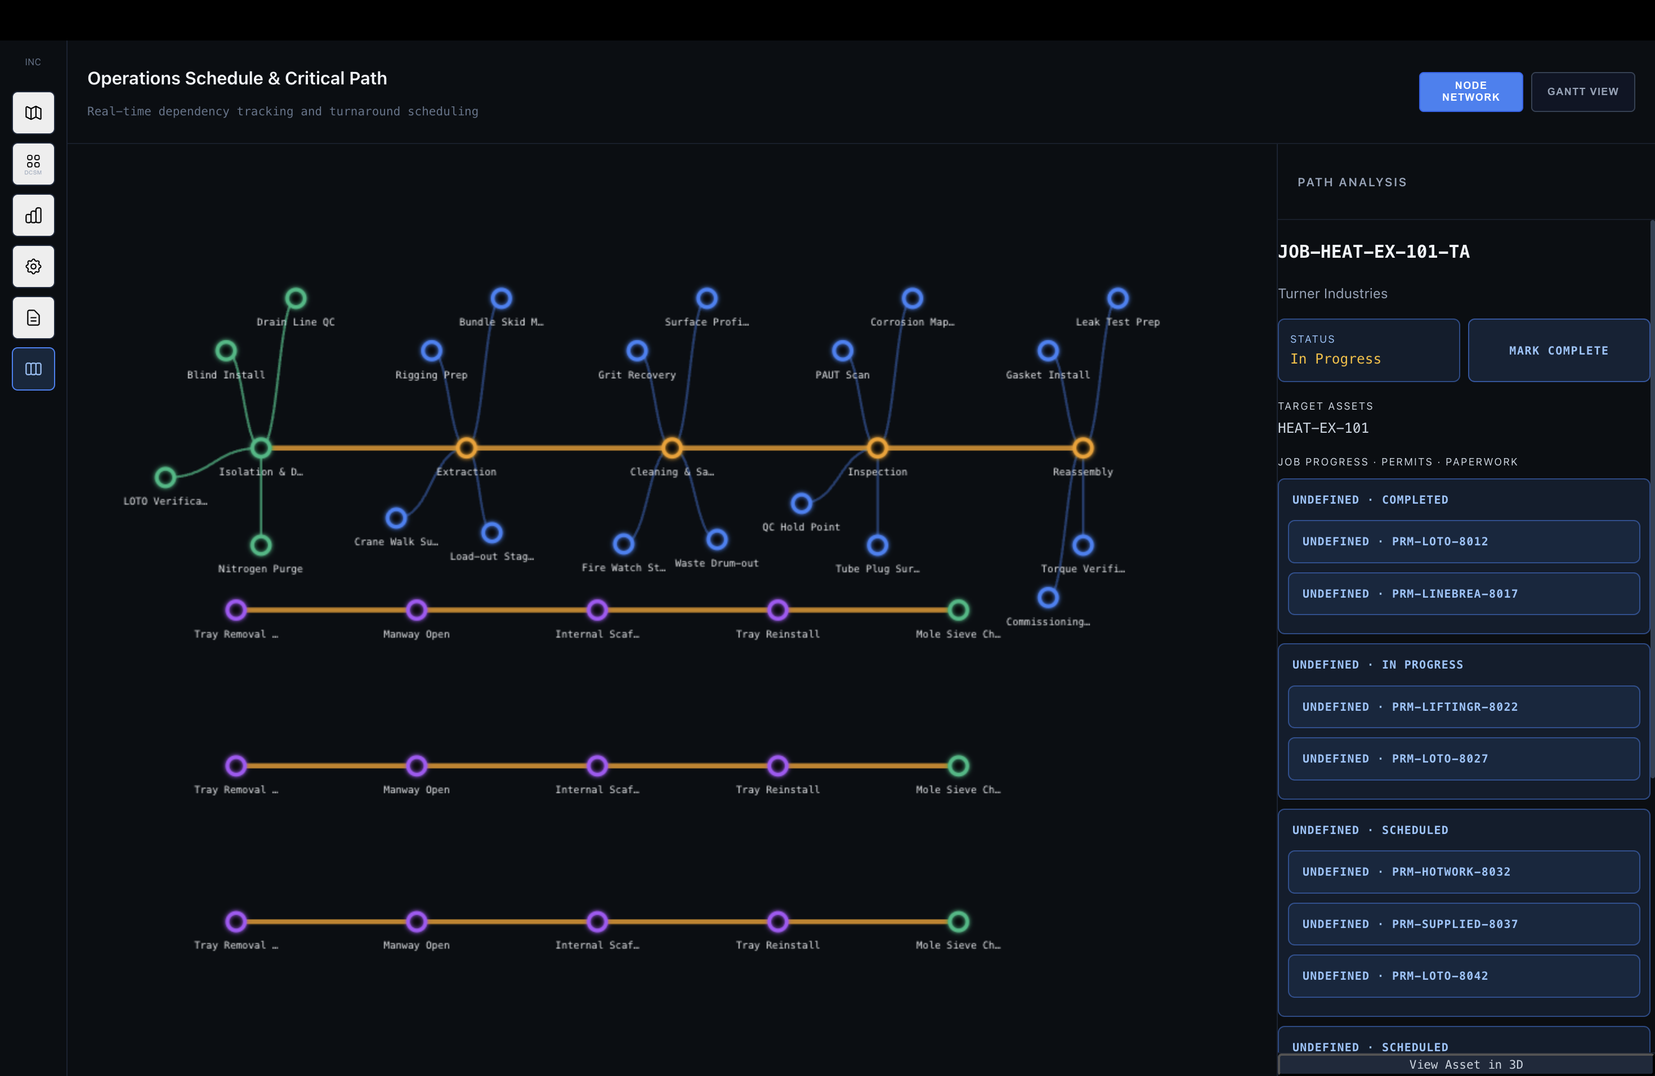Select the Torque Verifi... node
This screenshot has width=1655, height=1076.
(1084, 545)
